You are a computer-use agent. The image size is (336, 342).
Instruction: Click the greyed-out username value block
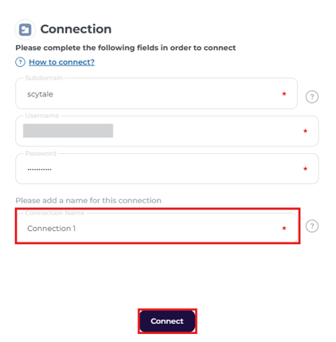click(68, 131)
